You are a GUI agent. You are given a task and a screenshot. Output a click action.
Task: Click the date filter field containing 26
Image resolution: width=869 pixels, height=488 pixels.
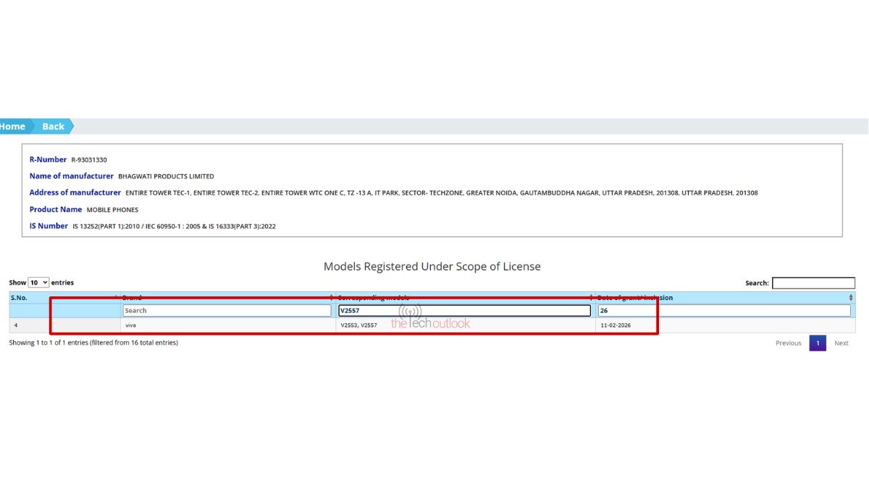click(x=723, y=311)
